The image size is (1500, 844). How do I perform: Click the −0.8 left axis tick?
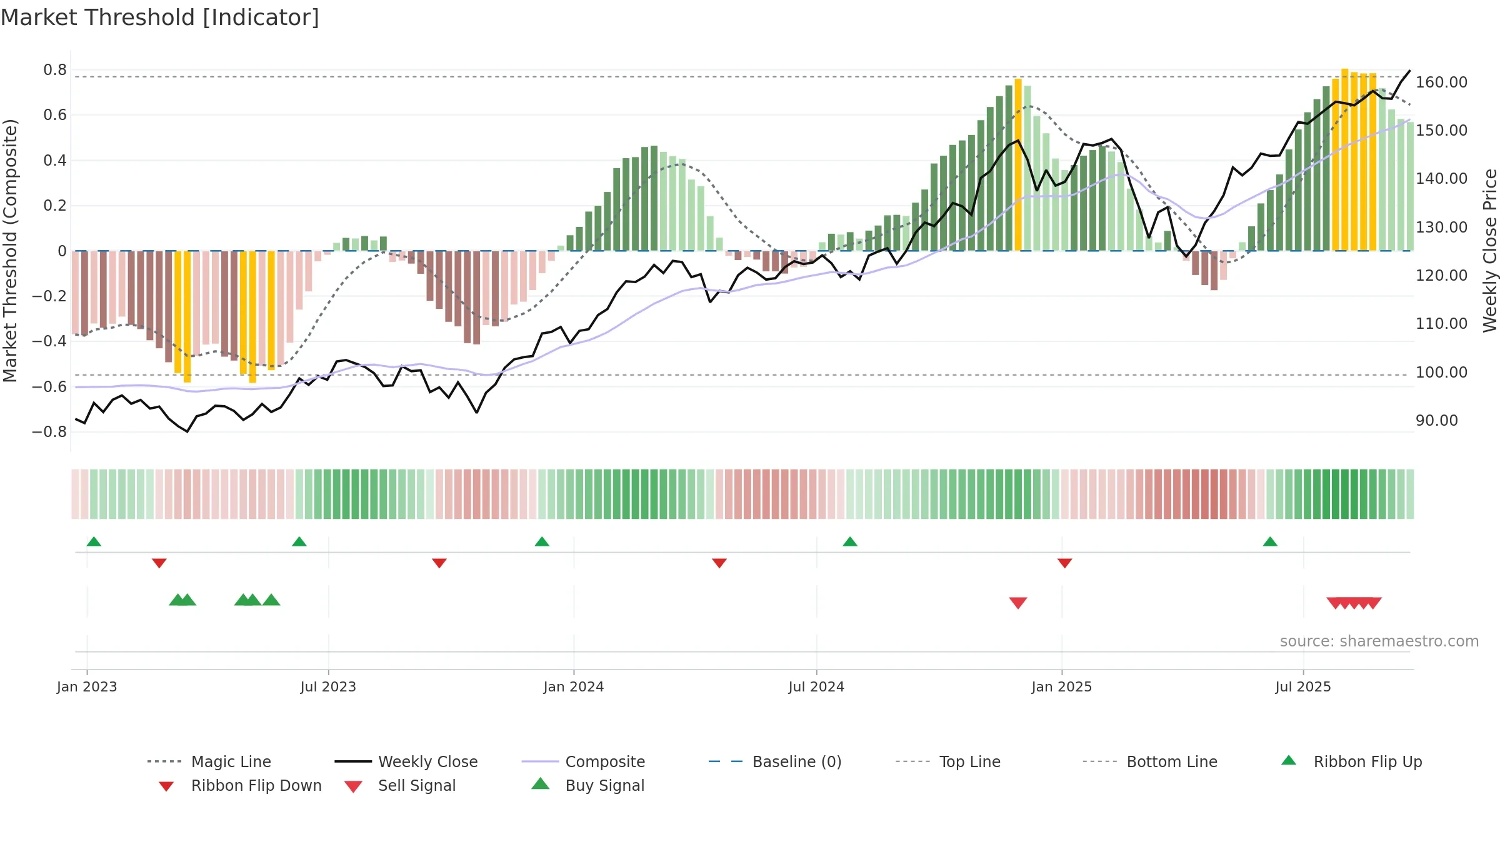[49, 431]
